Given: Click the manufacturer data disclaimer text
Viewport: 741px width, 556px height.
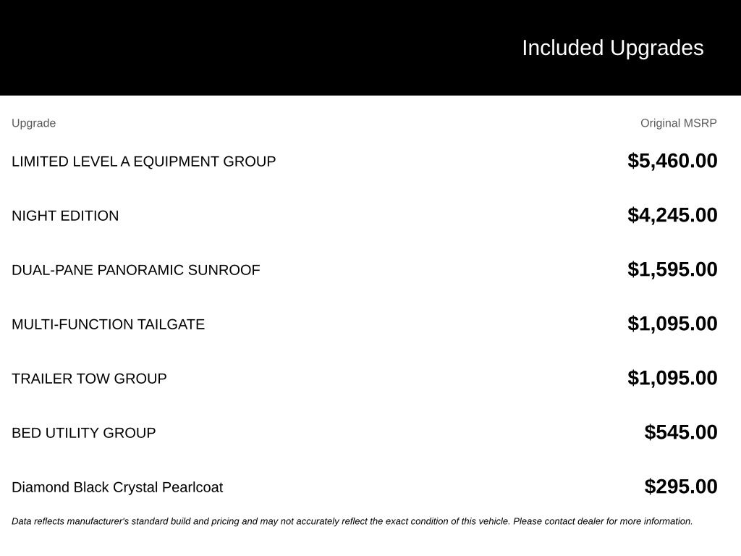Looking at the screenshot, I should tap(352, 521).
